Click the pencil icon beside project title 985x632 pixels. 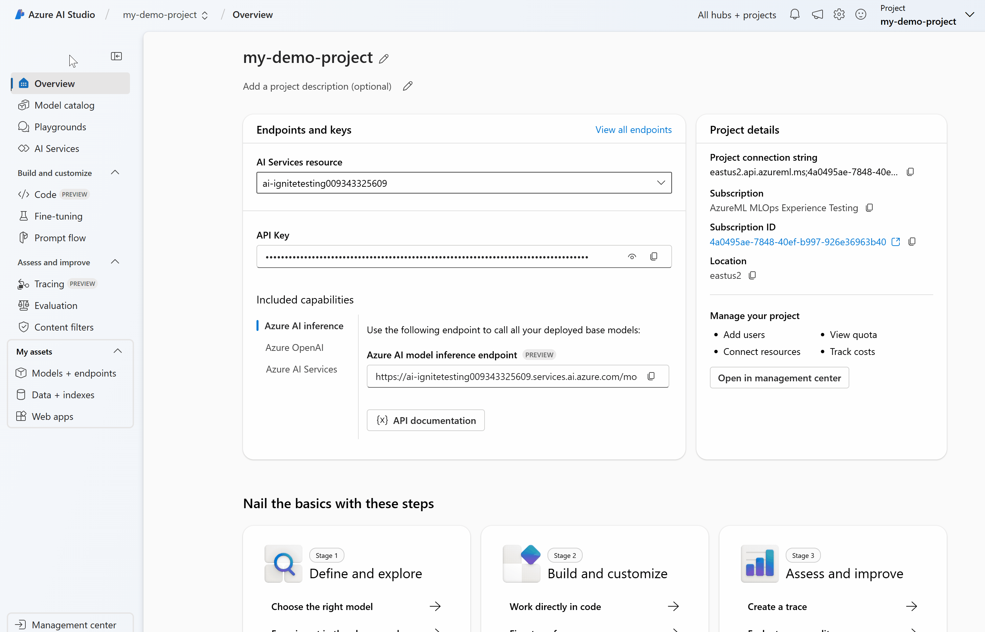click(384, 59)
